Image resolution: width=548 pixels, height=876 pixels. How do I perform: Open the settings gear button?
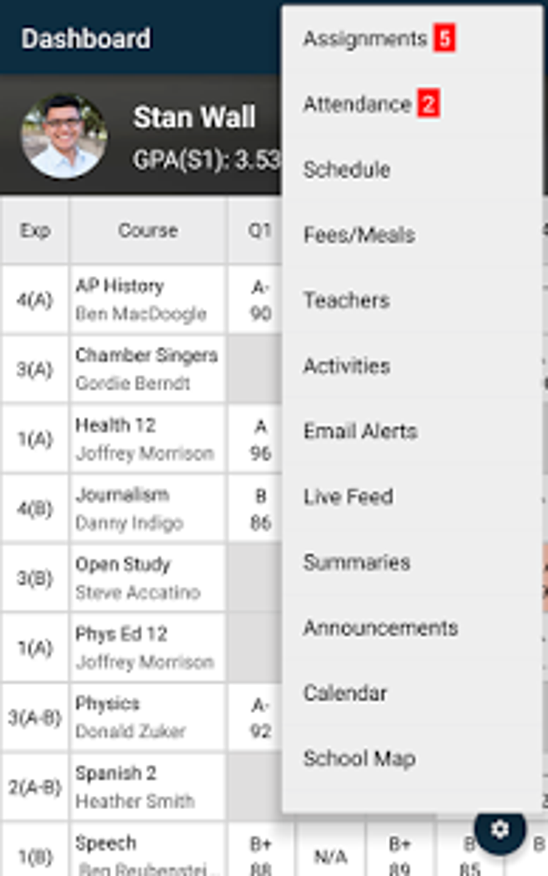tap(499, 829)
